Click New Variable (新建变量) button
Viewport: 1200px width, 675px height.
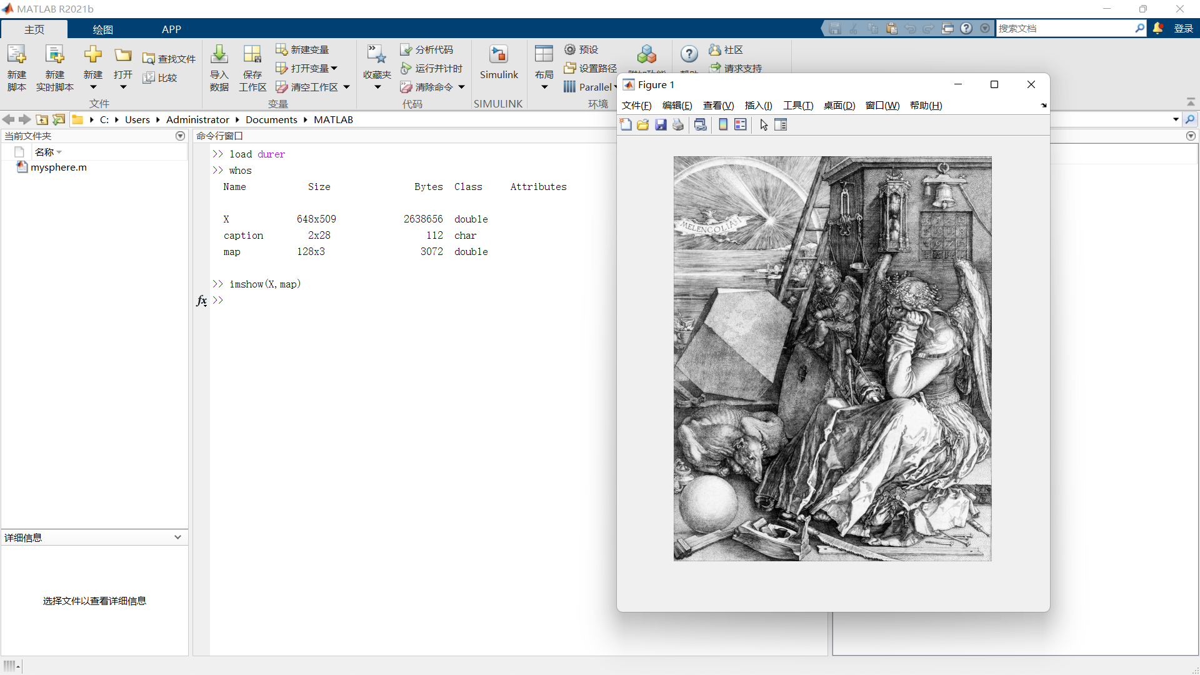[x=302, y=49]
